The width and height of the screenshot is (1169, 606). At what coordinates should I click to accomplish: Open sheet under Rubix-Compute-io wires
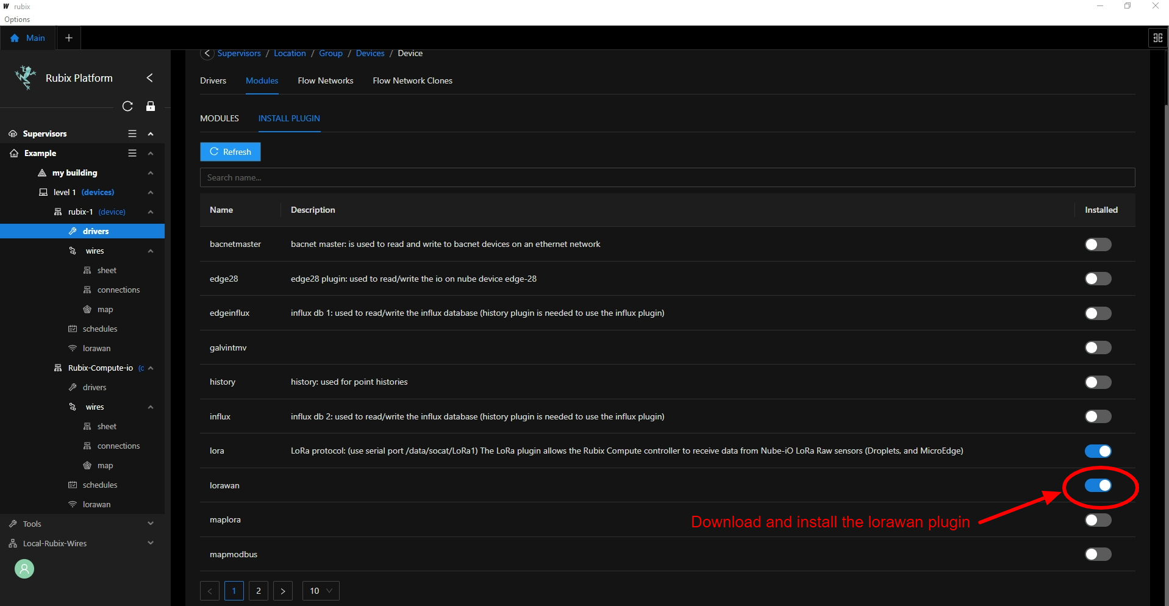107,426
